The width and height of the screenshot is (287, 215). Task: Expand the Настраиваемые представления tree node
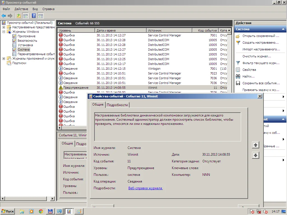coord(4,27)
